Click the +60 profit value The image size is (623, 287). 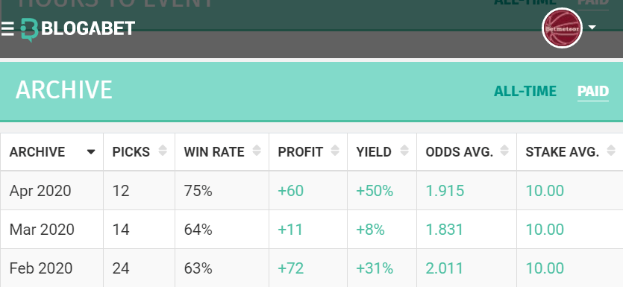pos(290,191)
